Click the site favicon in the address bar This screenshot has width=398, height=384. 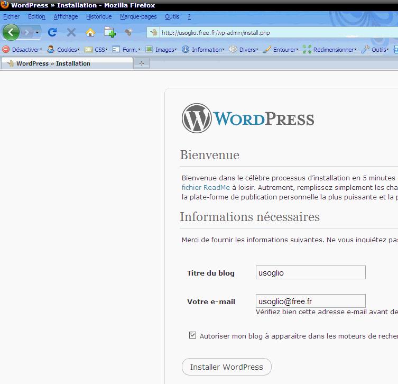coord(153,32)
